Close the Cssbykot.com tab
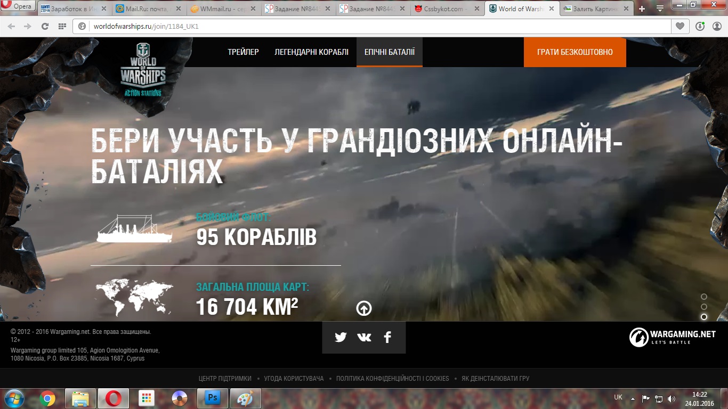This screenshot has height=409, width=728. [477, 9]
